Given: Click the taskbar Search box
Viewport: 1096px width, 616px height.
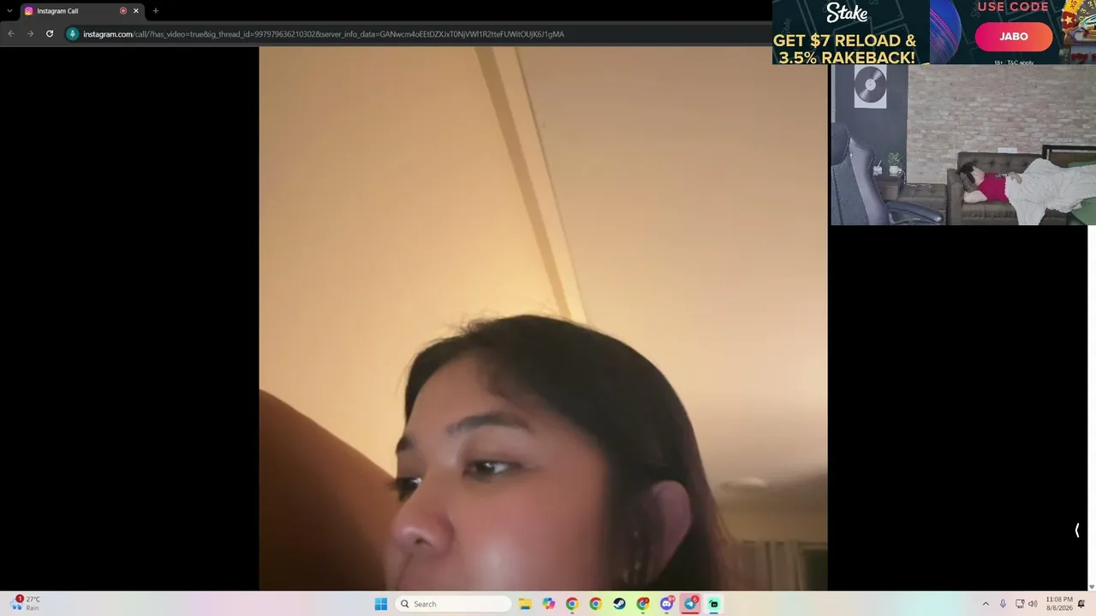Looking at the screenshot, I should point(454,604).
